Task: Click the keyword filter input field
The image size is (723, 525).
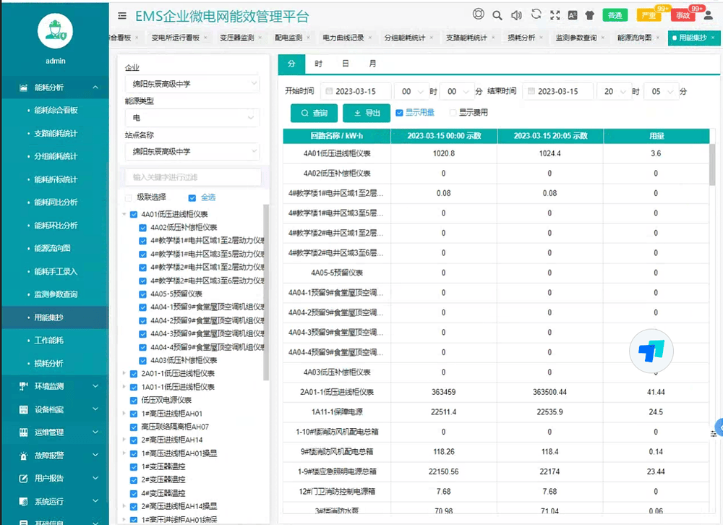Action: (x=192, y=176)
